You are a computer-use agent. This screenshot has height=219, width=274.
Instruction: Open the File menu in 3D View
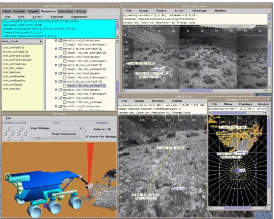coord(8,118)
